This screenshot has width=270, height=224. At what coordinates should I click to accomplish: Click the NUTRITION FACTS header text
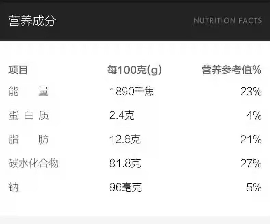pos(228,20)
